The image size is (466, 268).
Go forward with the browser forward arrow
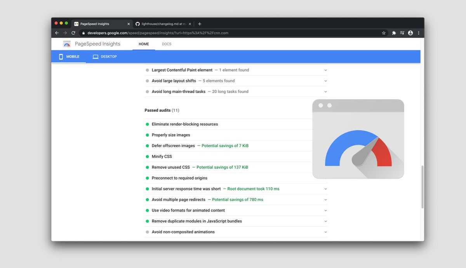65,33
